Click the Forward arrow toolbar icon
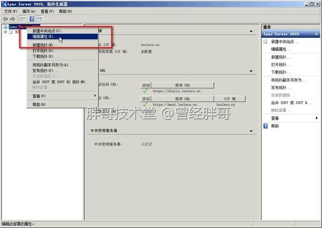The width and height of the screenshot is (322, 228). (13, 19)
